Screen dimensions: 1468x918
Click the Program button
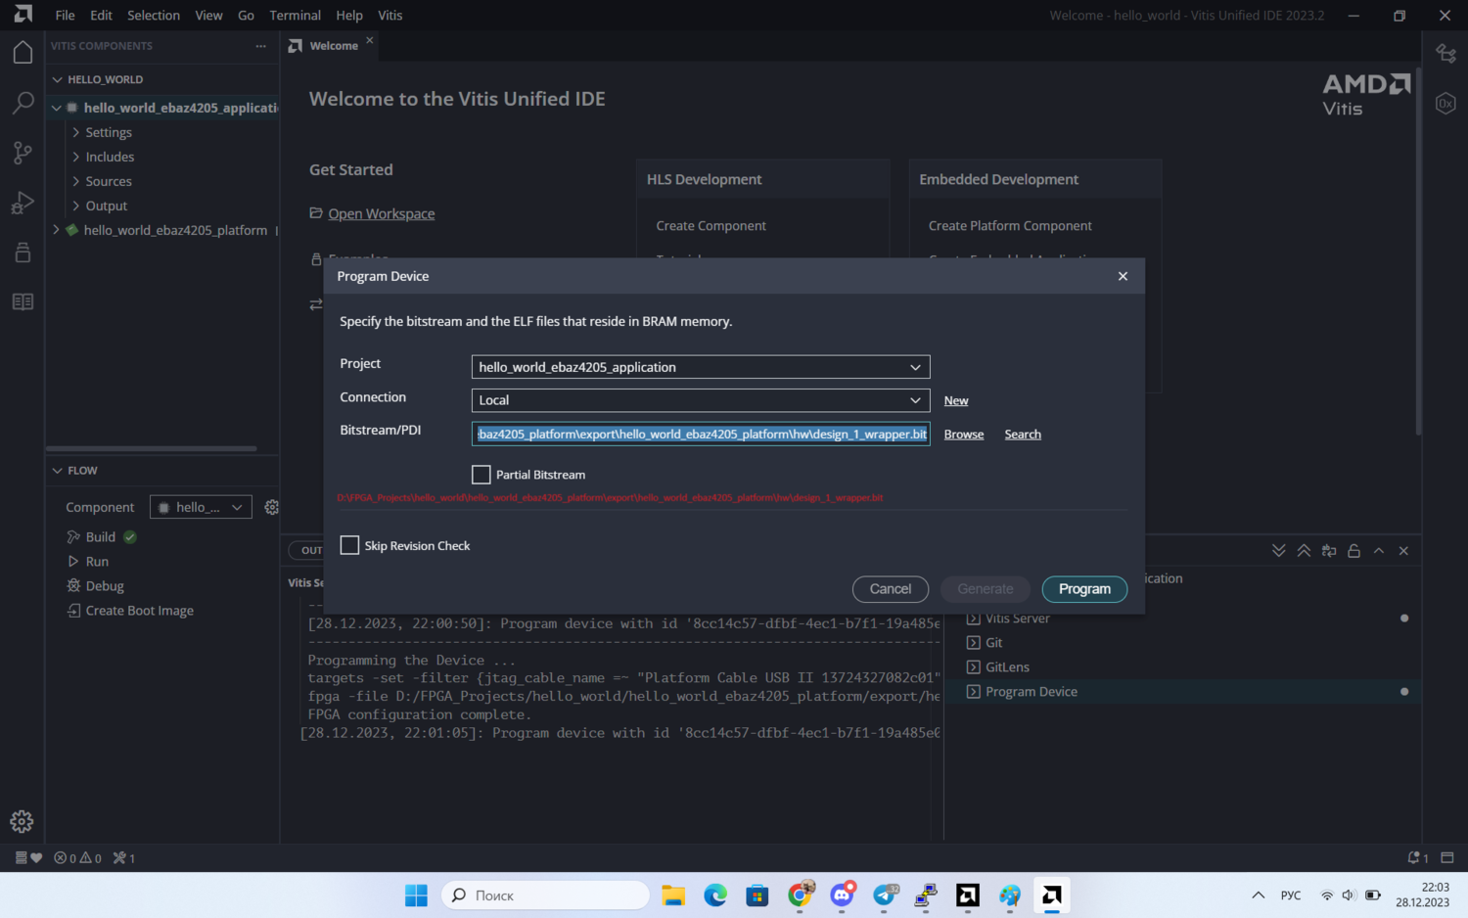pyautogui.click(x=1084, y=589)
